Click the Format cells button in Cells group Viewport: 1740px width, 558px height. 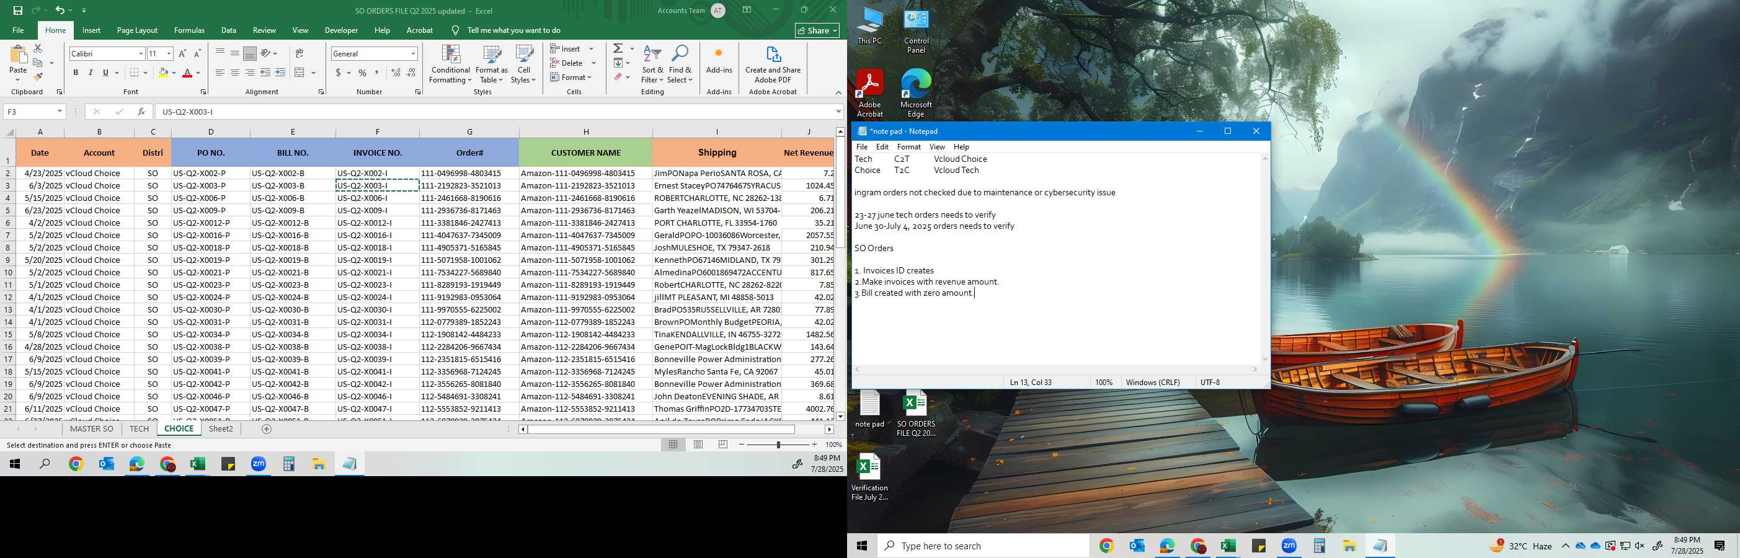pyautogui.click(x=572, y=77)
